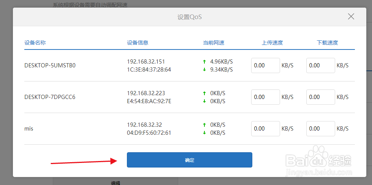Select the 当前网速 column header
Image resolution: width=372 pixels, height=185 pixels.
(x=214, y=43)
